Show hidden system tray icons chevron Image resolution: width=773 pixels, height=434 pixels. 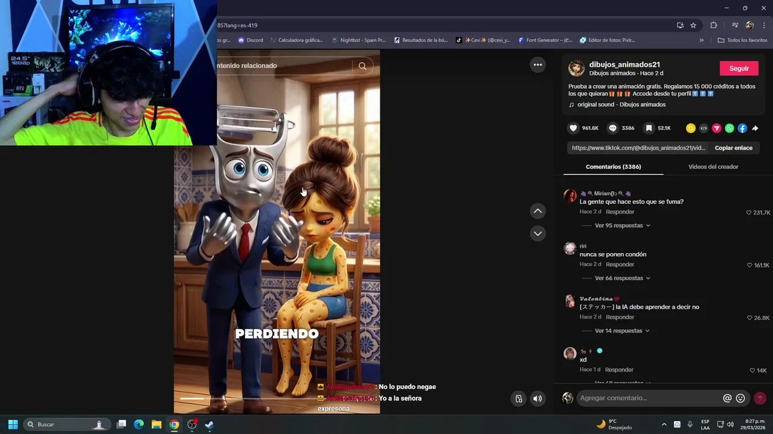664,424
